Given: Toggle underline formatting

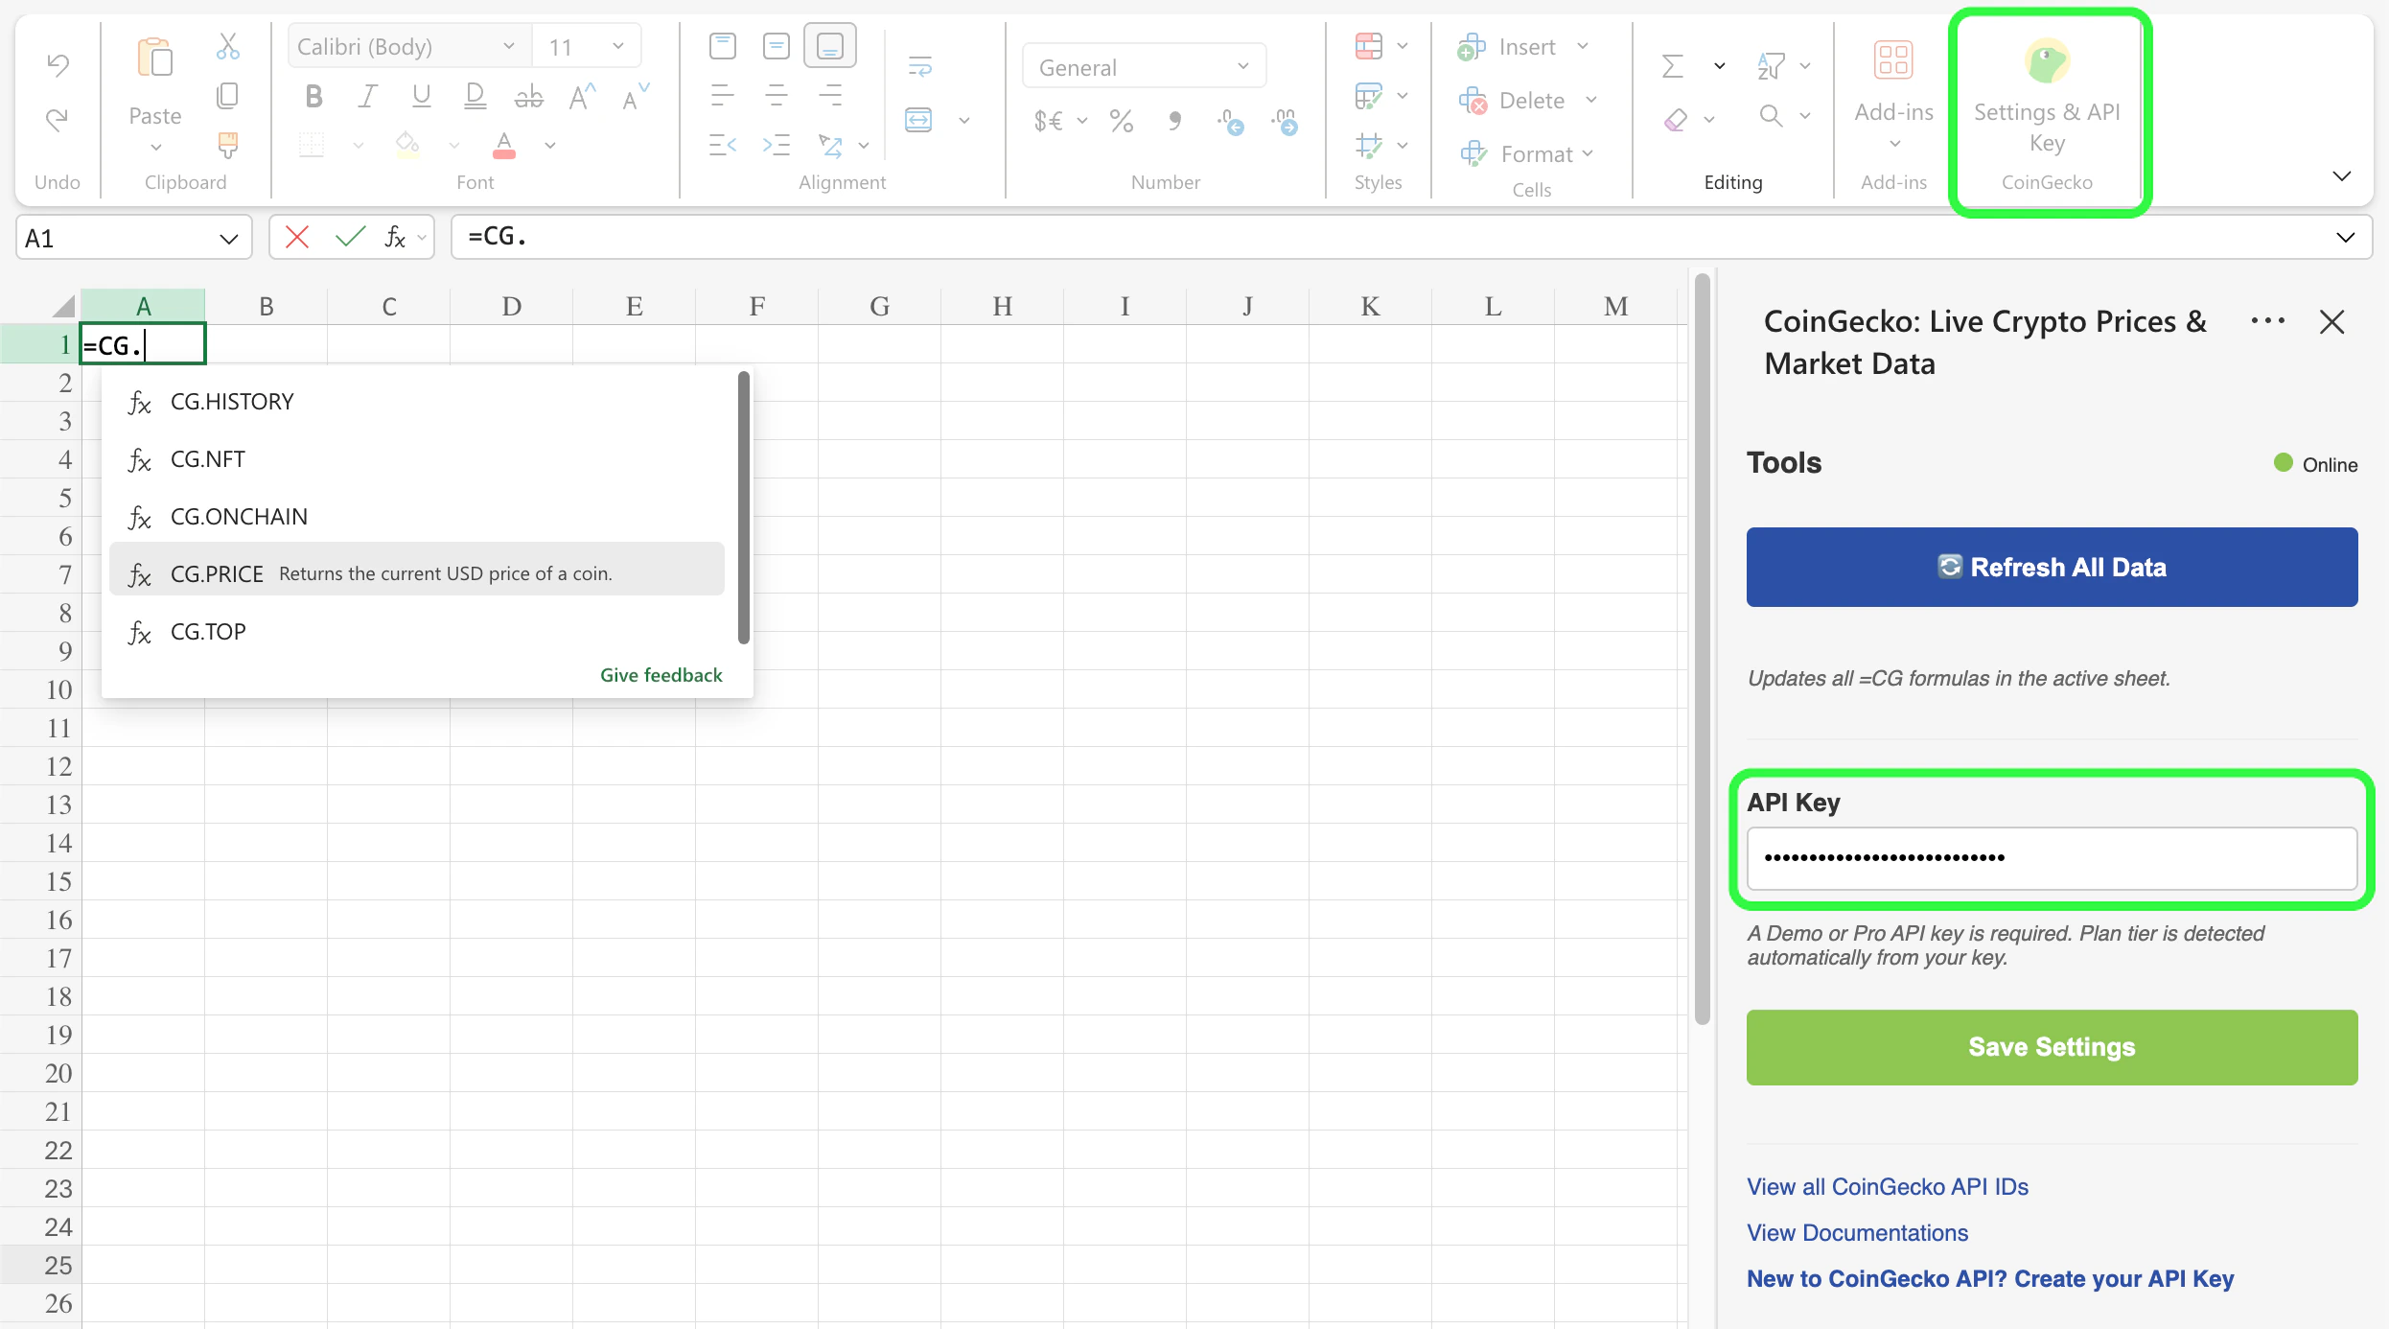Looking at the screenshot, I should coord(422,96).
